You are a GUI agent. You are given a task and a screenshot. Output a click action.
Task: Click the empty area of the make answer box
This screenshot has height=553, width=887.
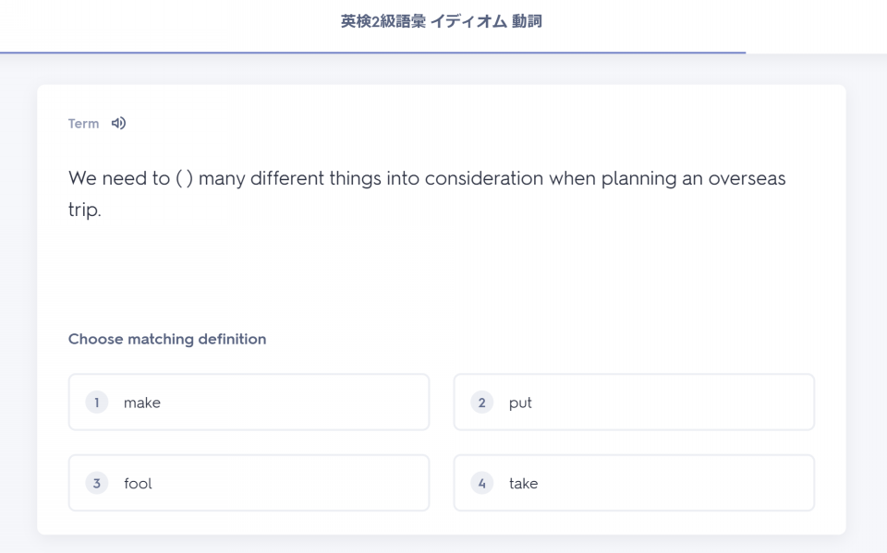click(294, 402)
